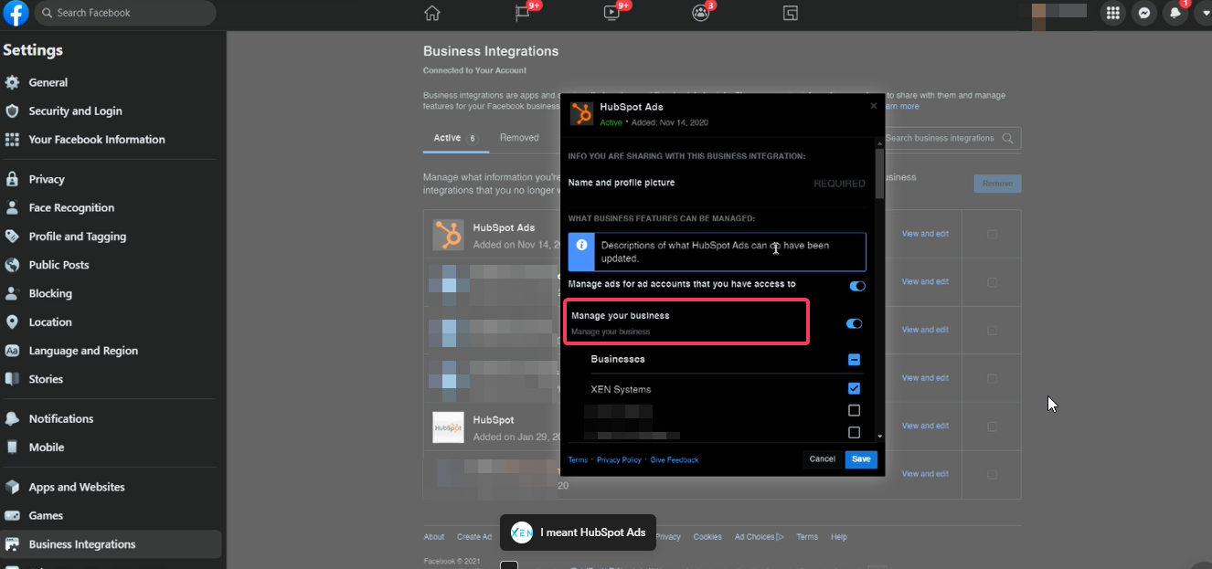1212x569 pixels.
Task: Open Messenger from the top bar
Action: click(1144, 13)
